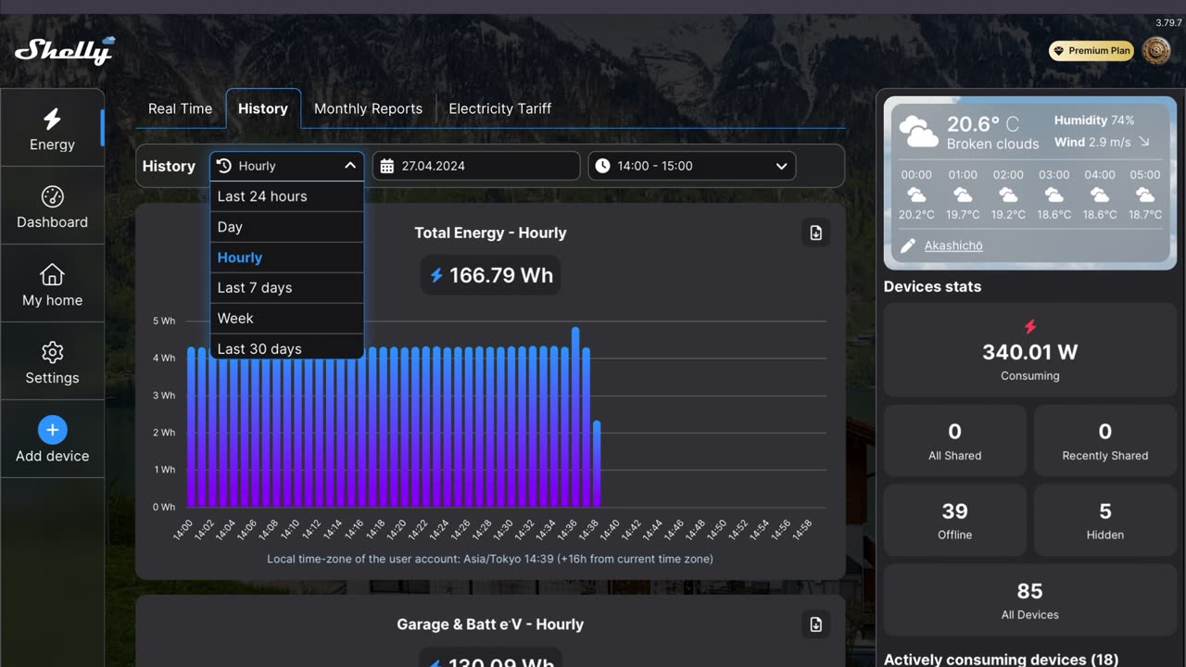Viewport: 1186px width, 667px height.
Task: Open the 27.04.2024 date picker
Action: coord(476,166)
